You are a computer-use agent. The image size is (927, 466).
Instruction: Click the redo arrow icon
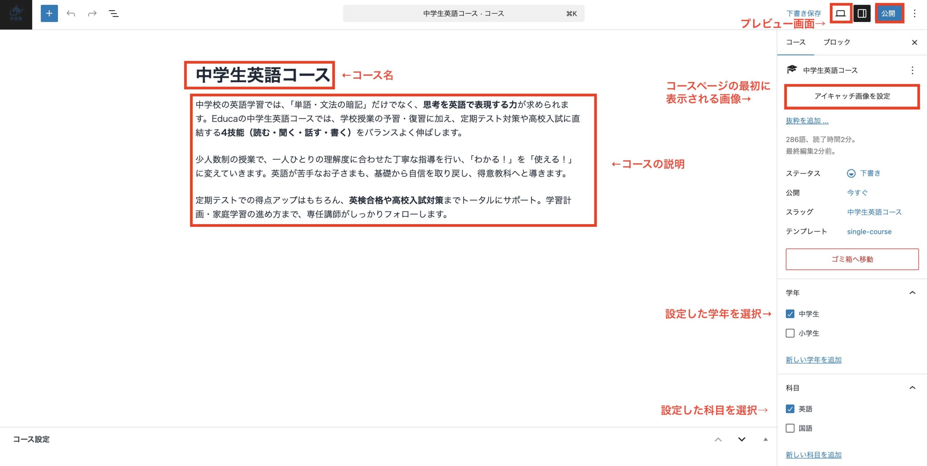point(92,13)
